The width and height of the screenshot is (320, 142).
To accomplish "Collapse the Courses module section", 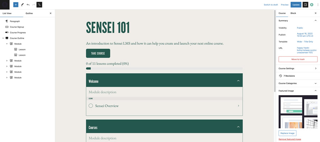I will point(238,127).
